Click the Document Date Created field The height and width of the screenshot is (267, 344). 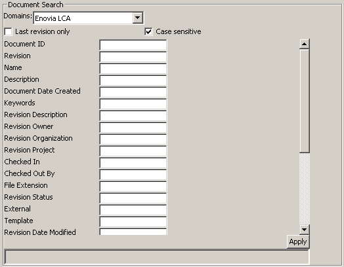pyautogui.click(x=133, y=92)
